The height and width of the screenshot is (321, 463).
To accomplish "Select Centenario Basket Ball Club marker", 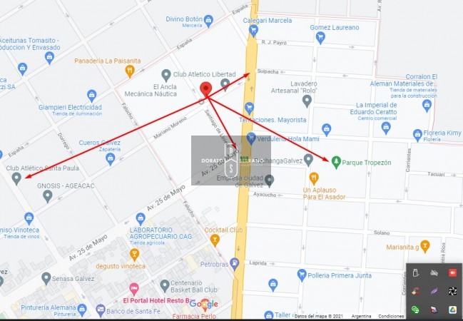I will click(x=165, y=286).
